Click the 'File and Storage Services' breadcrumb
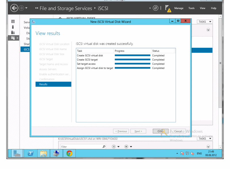The width and height of the screenshot is (230, 169). pyautogui.click(x=66, y=8)
